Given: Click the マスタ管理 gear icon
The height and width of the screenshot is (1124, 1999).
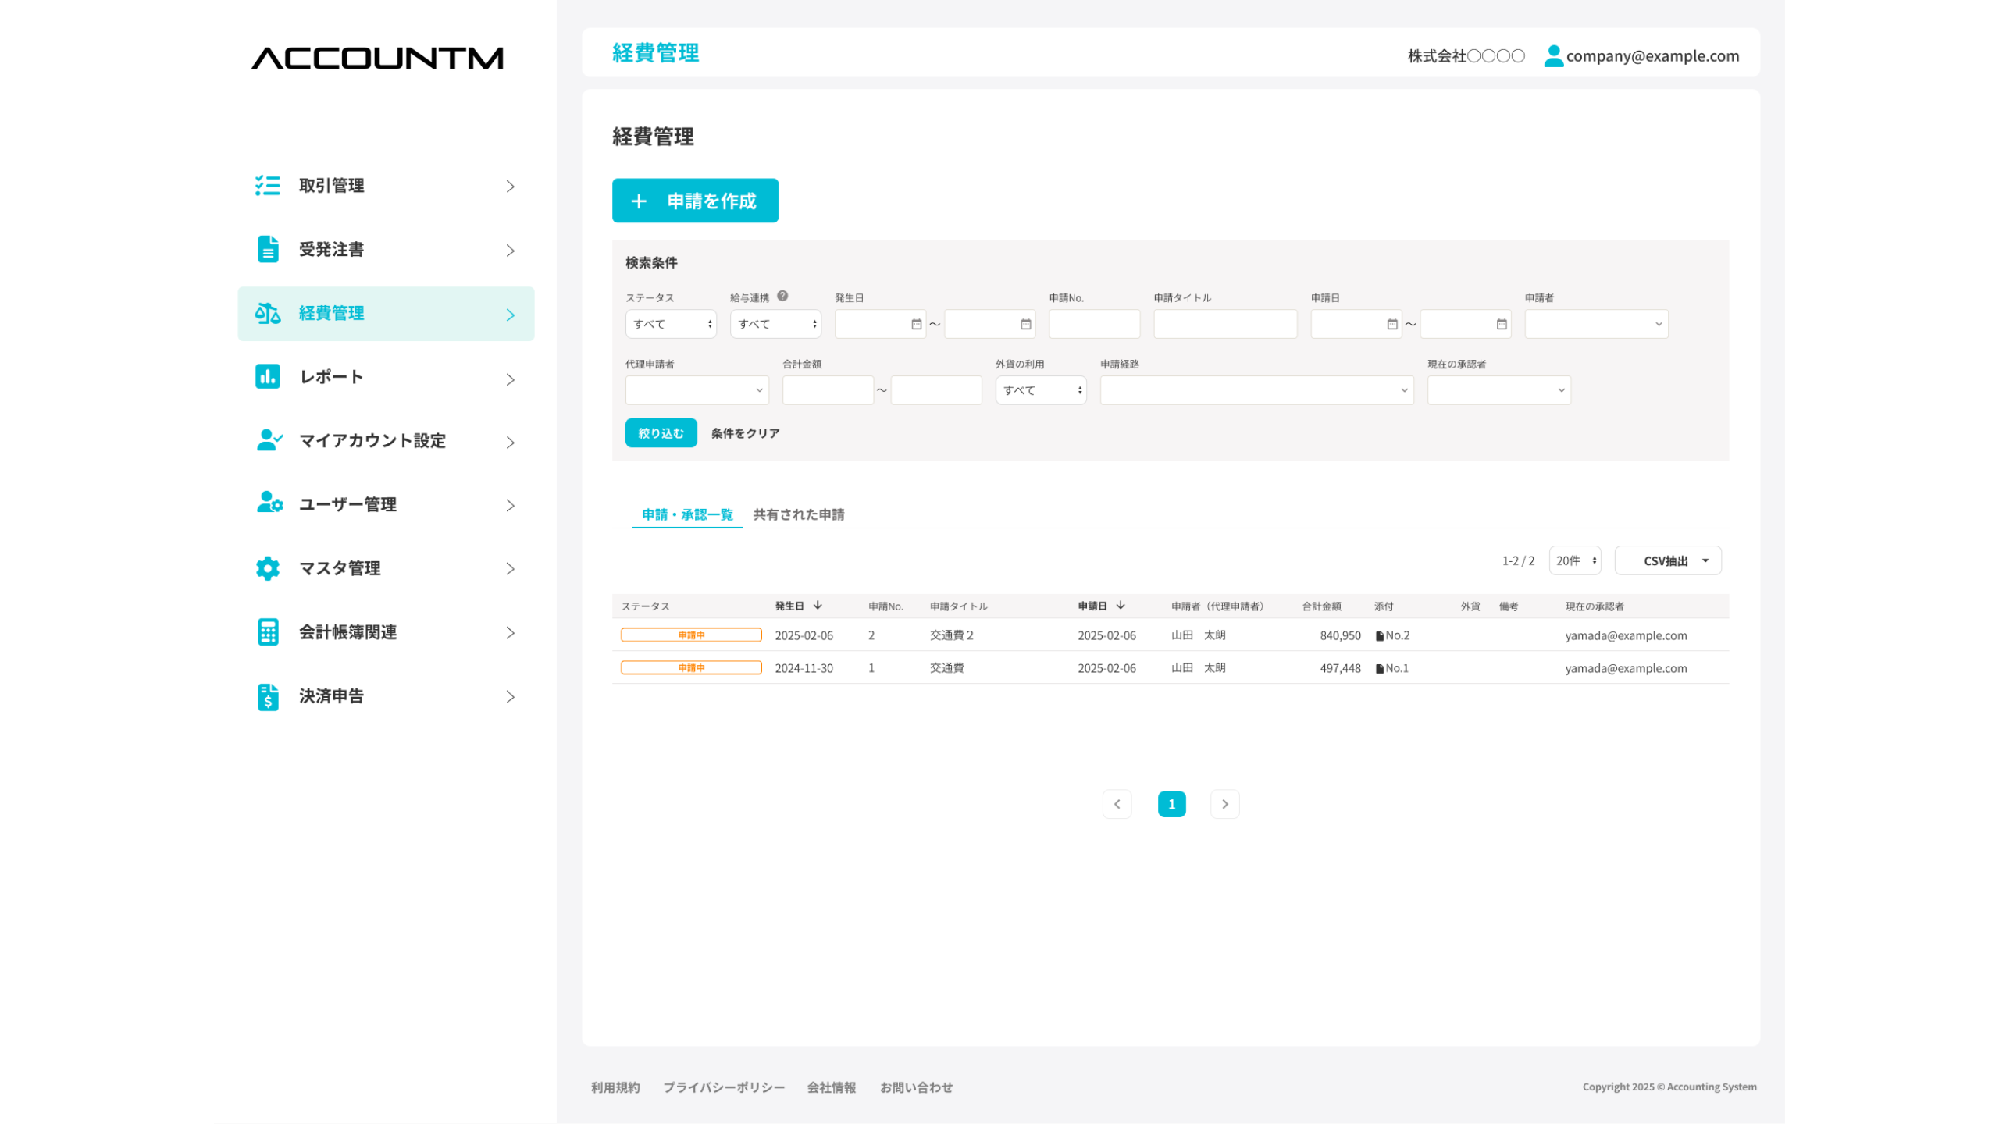Looking at the screenshot, I should 267,567.
